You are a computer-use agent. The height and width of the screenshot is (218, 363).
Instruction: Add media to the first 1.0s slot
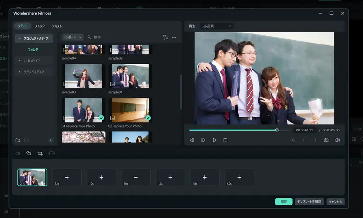tap(102, 177)
